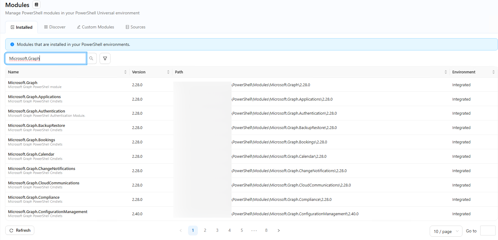
Task: Go to page 1
Action: tap(193, 231)
